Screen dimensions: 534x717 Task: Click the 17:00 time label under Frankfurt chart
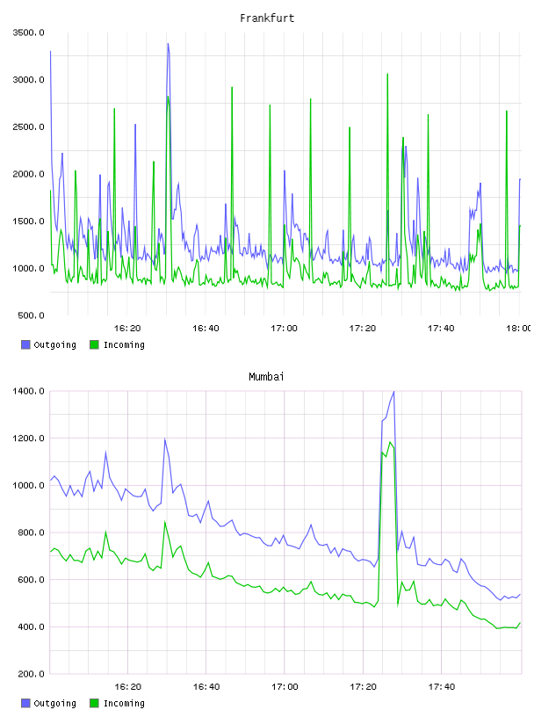pyautogui.click(x=284, y=329)
